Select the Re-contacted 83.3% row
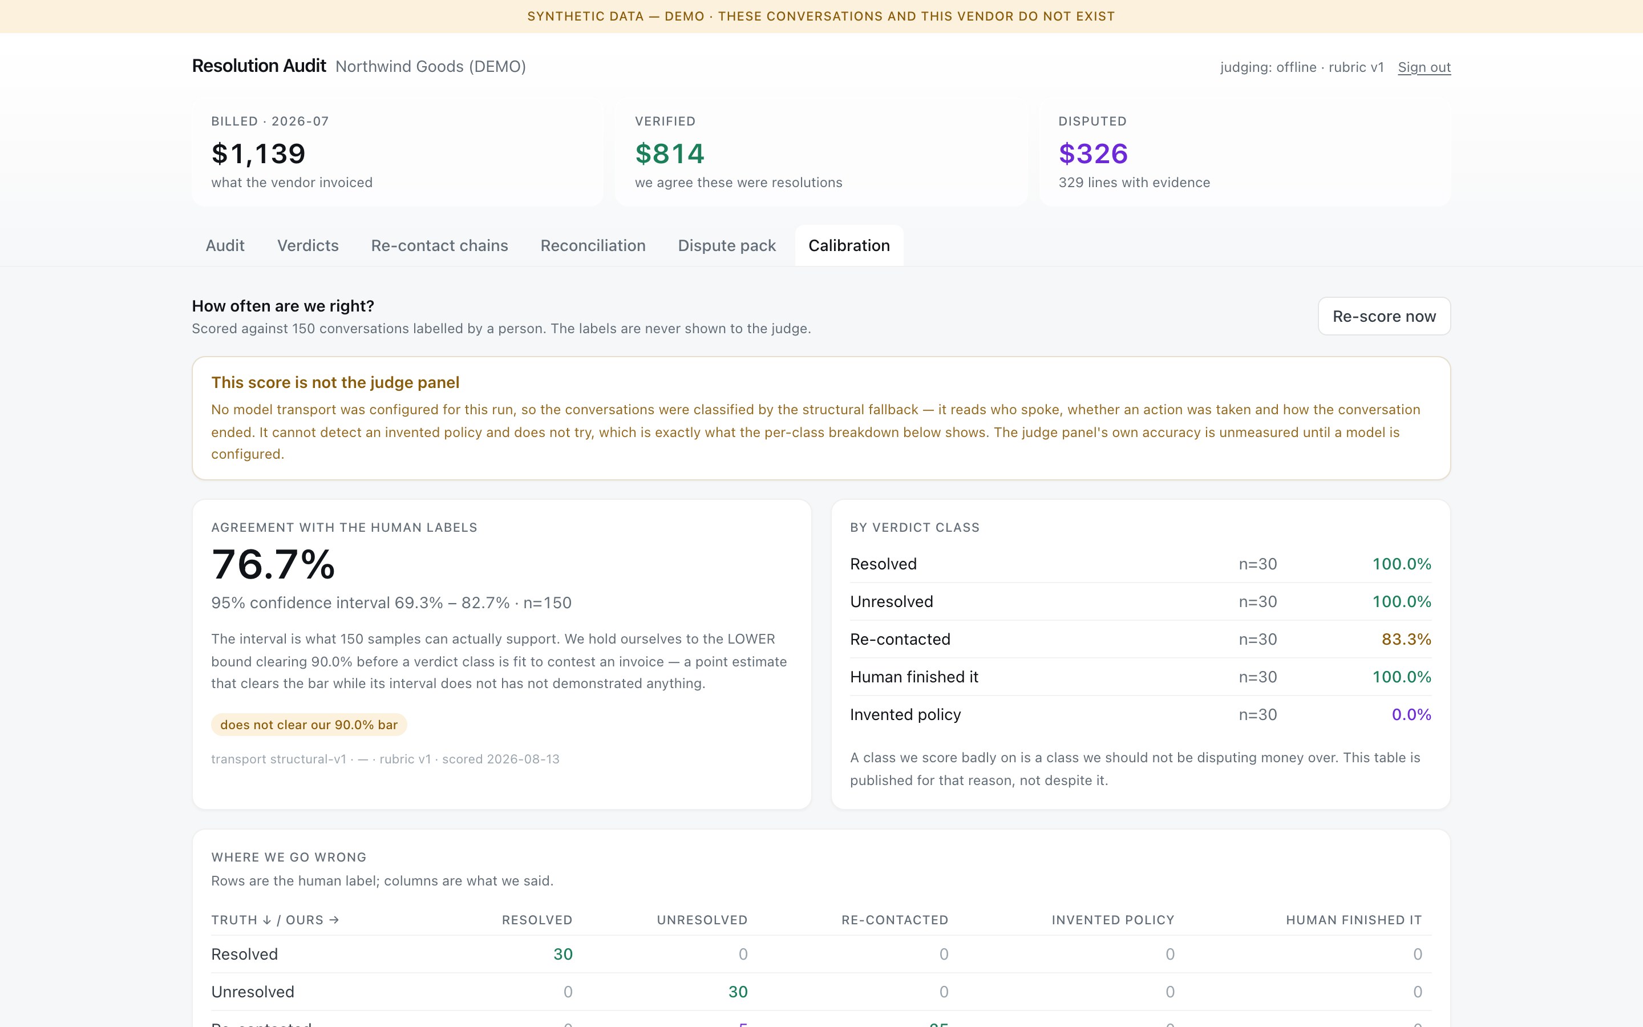Screen dimensions: 1643x1027 click(x=1140, y=639)
